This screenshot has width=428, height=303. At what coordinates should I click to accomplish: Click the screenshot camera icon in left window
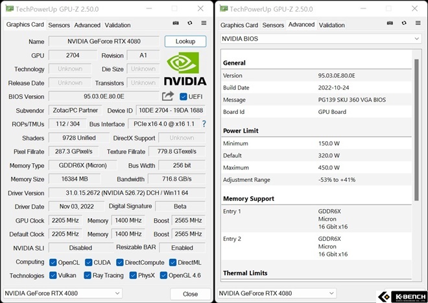pos(176,23)
